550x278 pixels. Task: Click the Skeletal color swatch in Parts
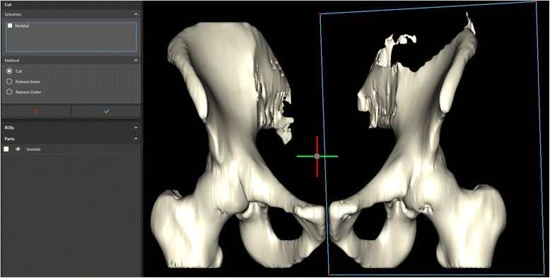point(6,149)
